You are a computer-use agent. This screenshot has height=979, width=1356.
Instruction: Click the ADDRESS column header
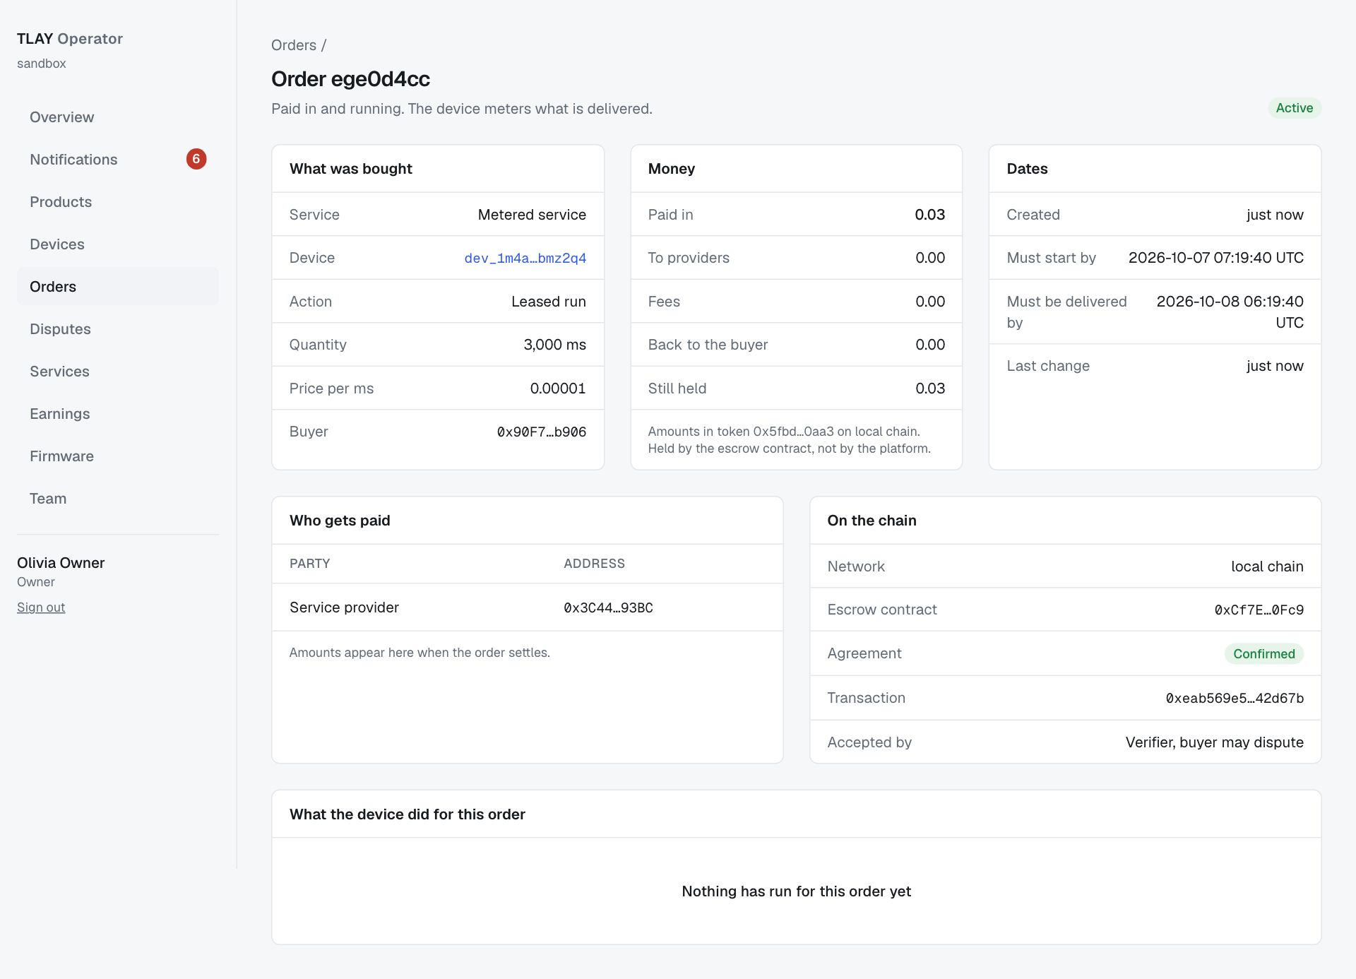[x=594, y=564]
